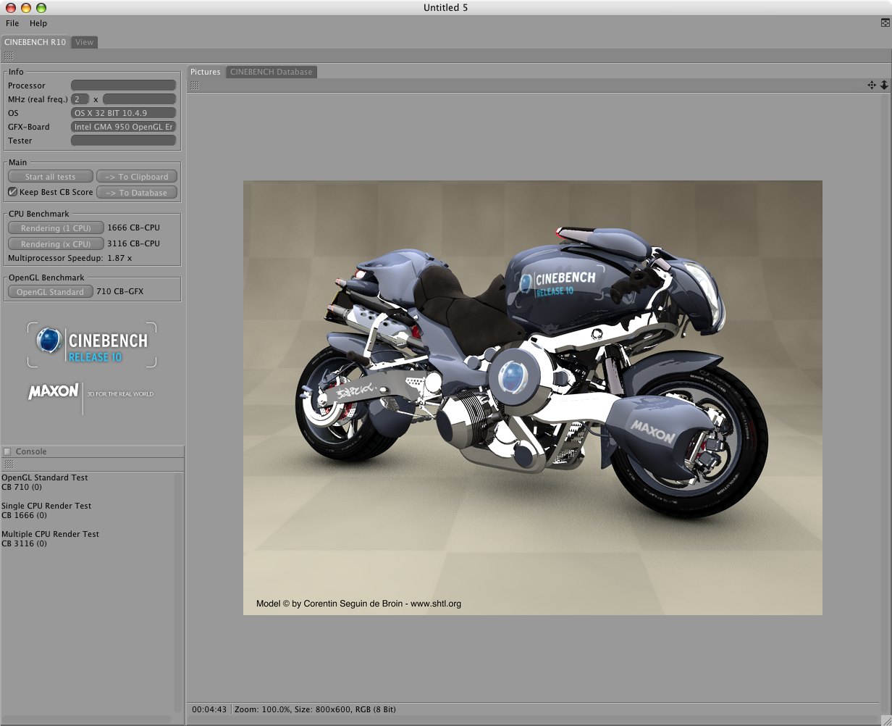Click the window zoom green button
Image resolution: width=892 pixels, height=726 pixels.
click(x=41, y=7)
